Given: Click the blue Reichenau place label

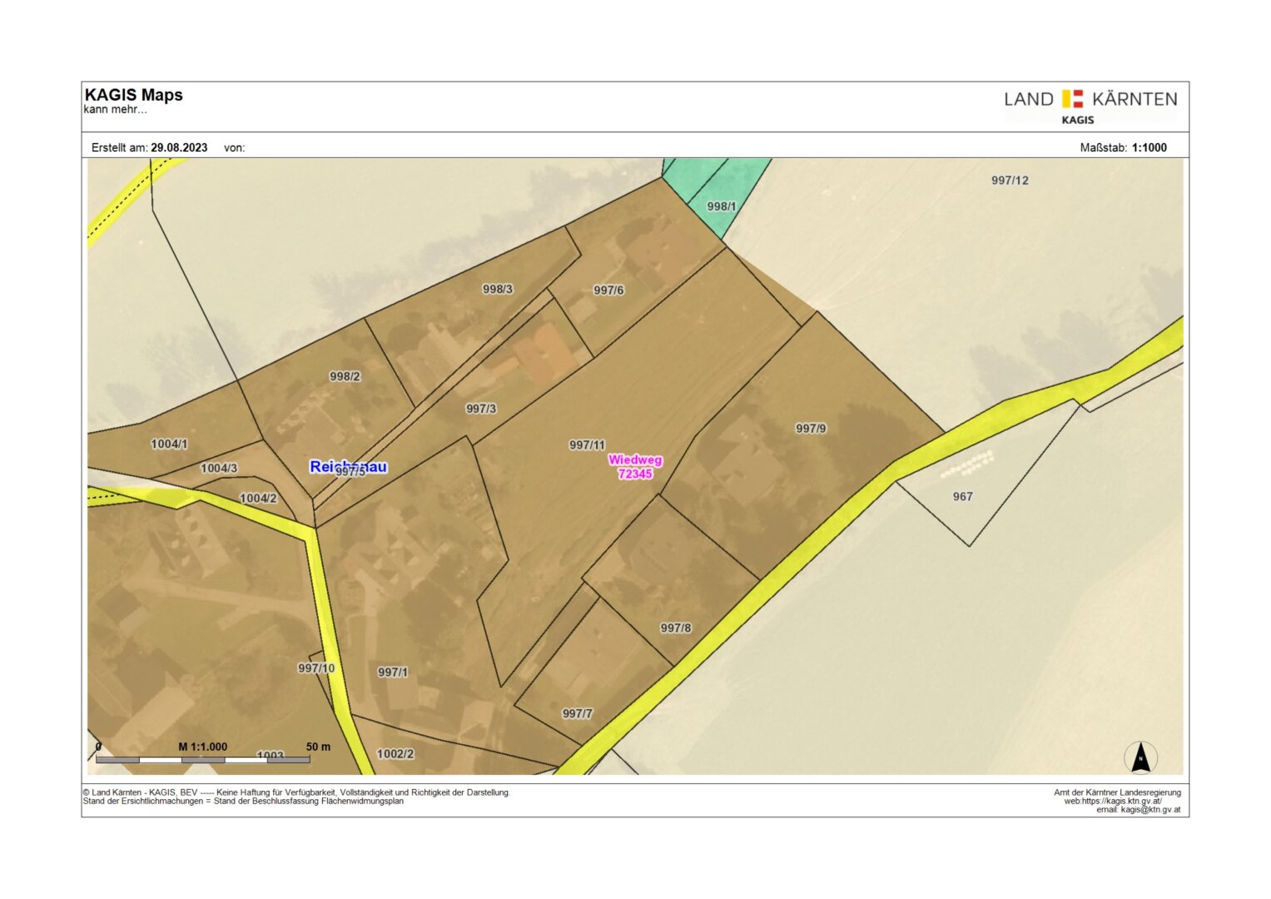Looking at the screenshot, I should tap(348, 467).
